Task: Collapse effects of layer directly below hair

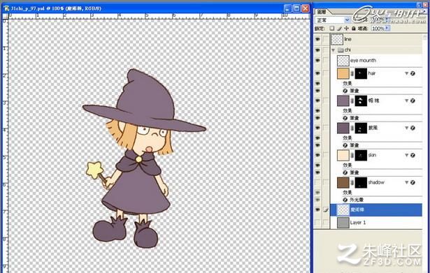Action: tap(406, 101)
